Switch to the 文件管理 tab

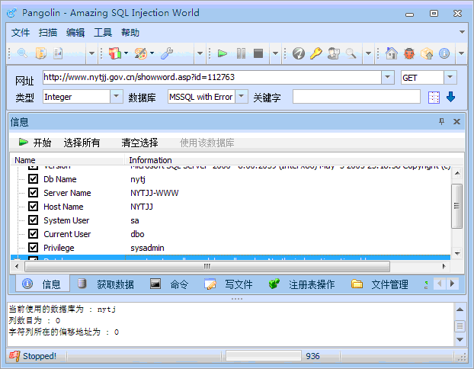pos(380,284)
